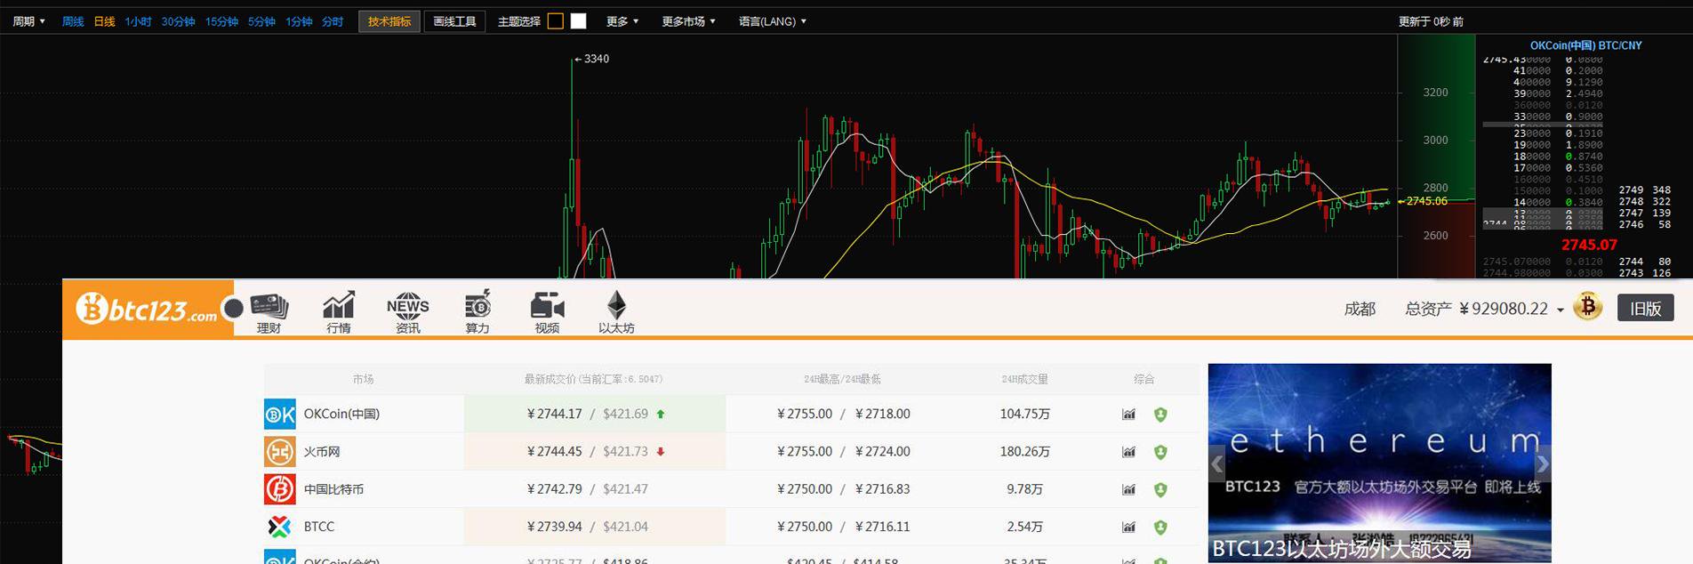This screenshot has width=1693, height=564.
Task: Open the 理财 finance card icon
Action: click(x=269, y=312)
